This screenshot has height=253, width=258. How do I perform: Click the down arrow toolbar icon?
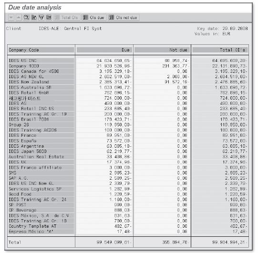click(x=11, y=18)
